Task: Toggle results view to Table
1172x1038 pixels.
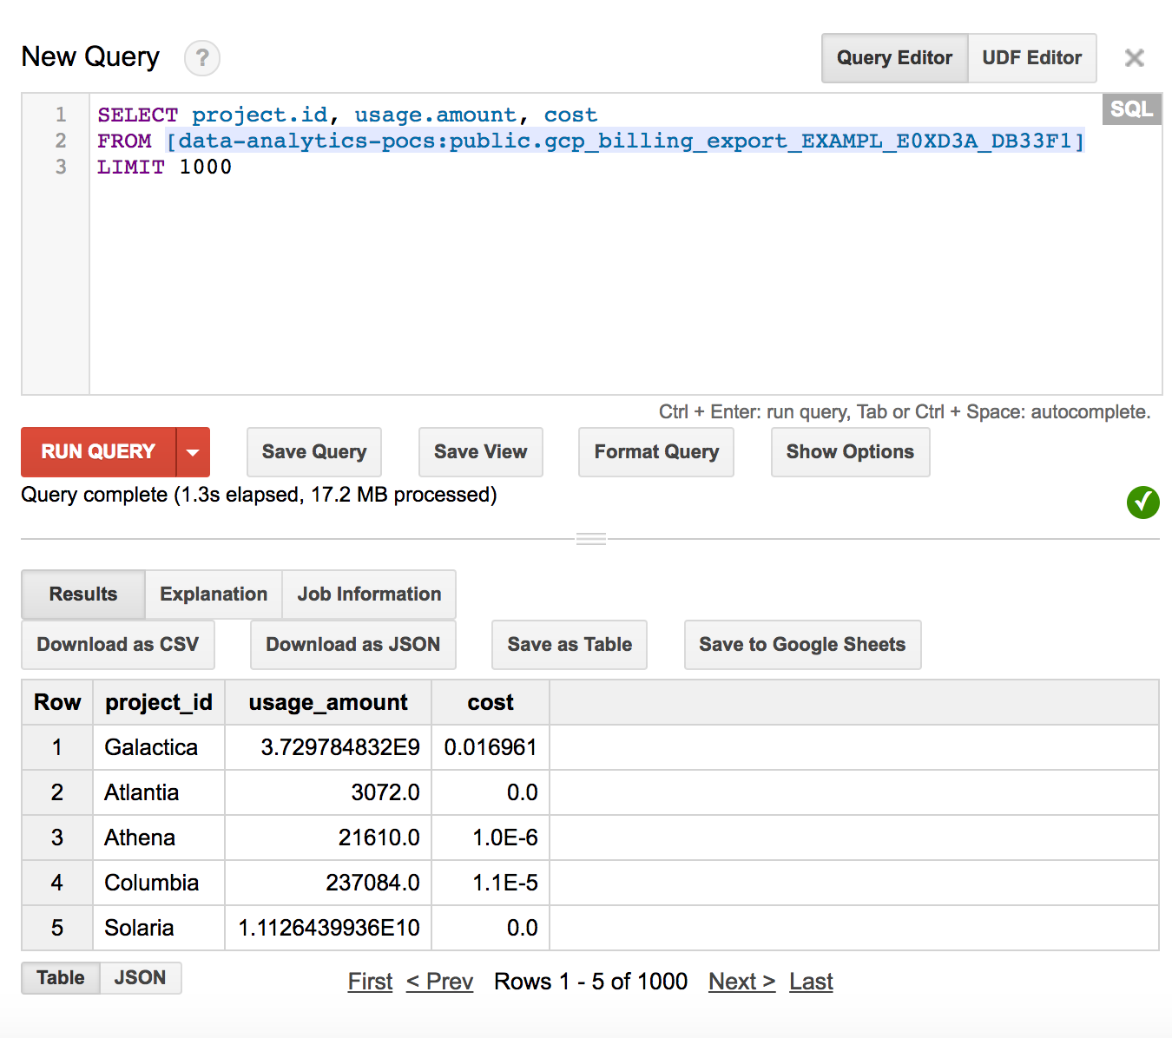Action: coord(61,978)
